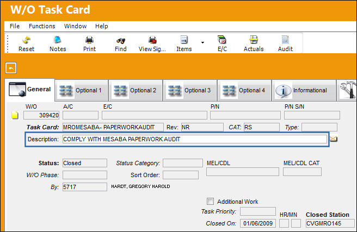Click the W/O field showing 309420

[x=41, y=115]
